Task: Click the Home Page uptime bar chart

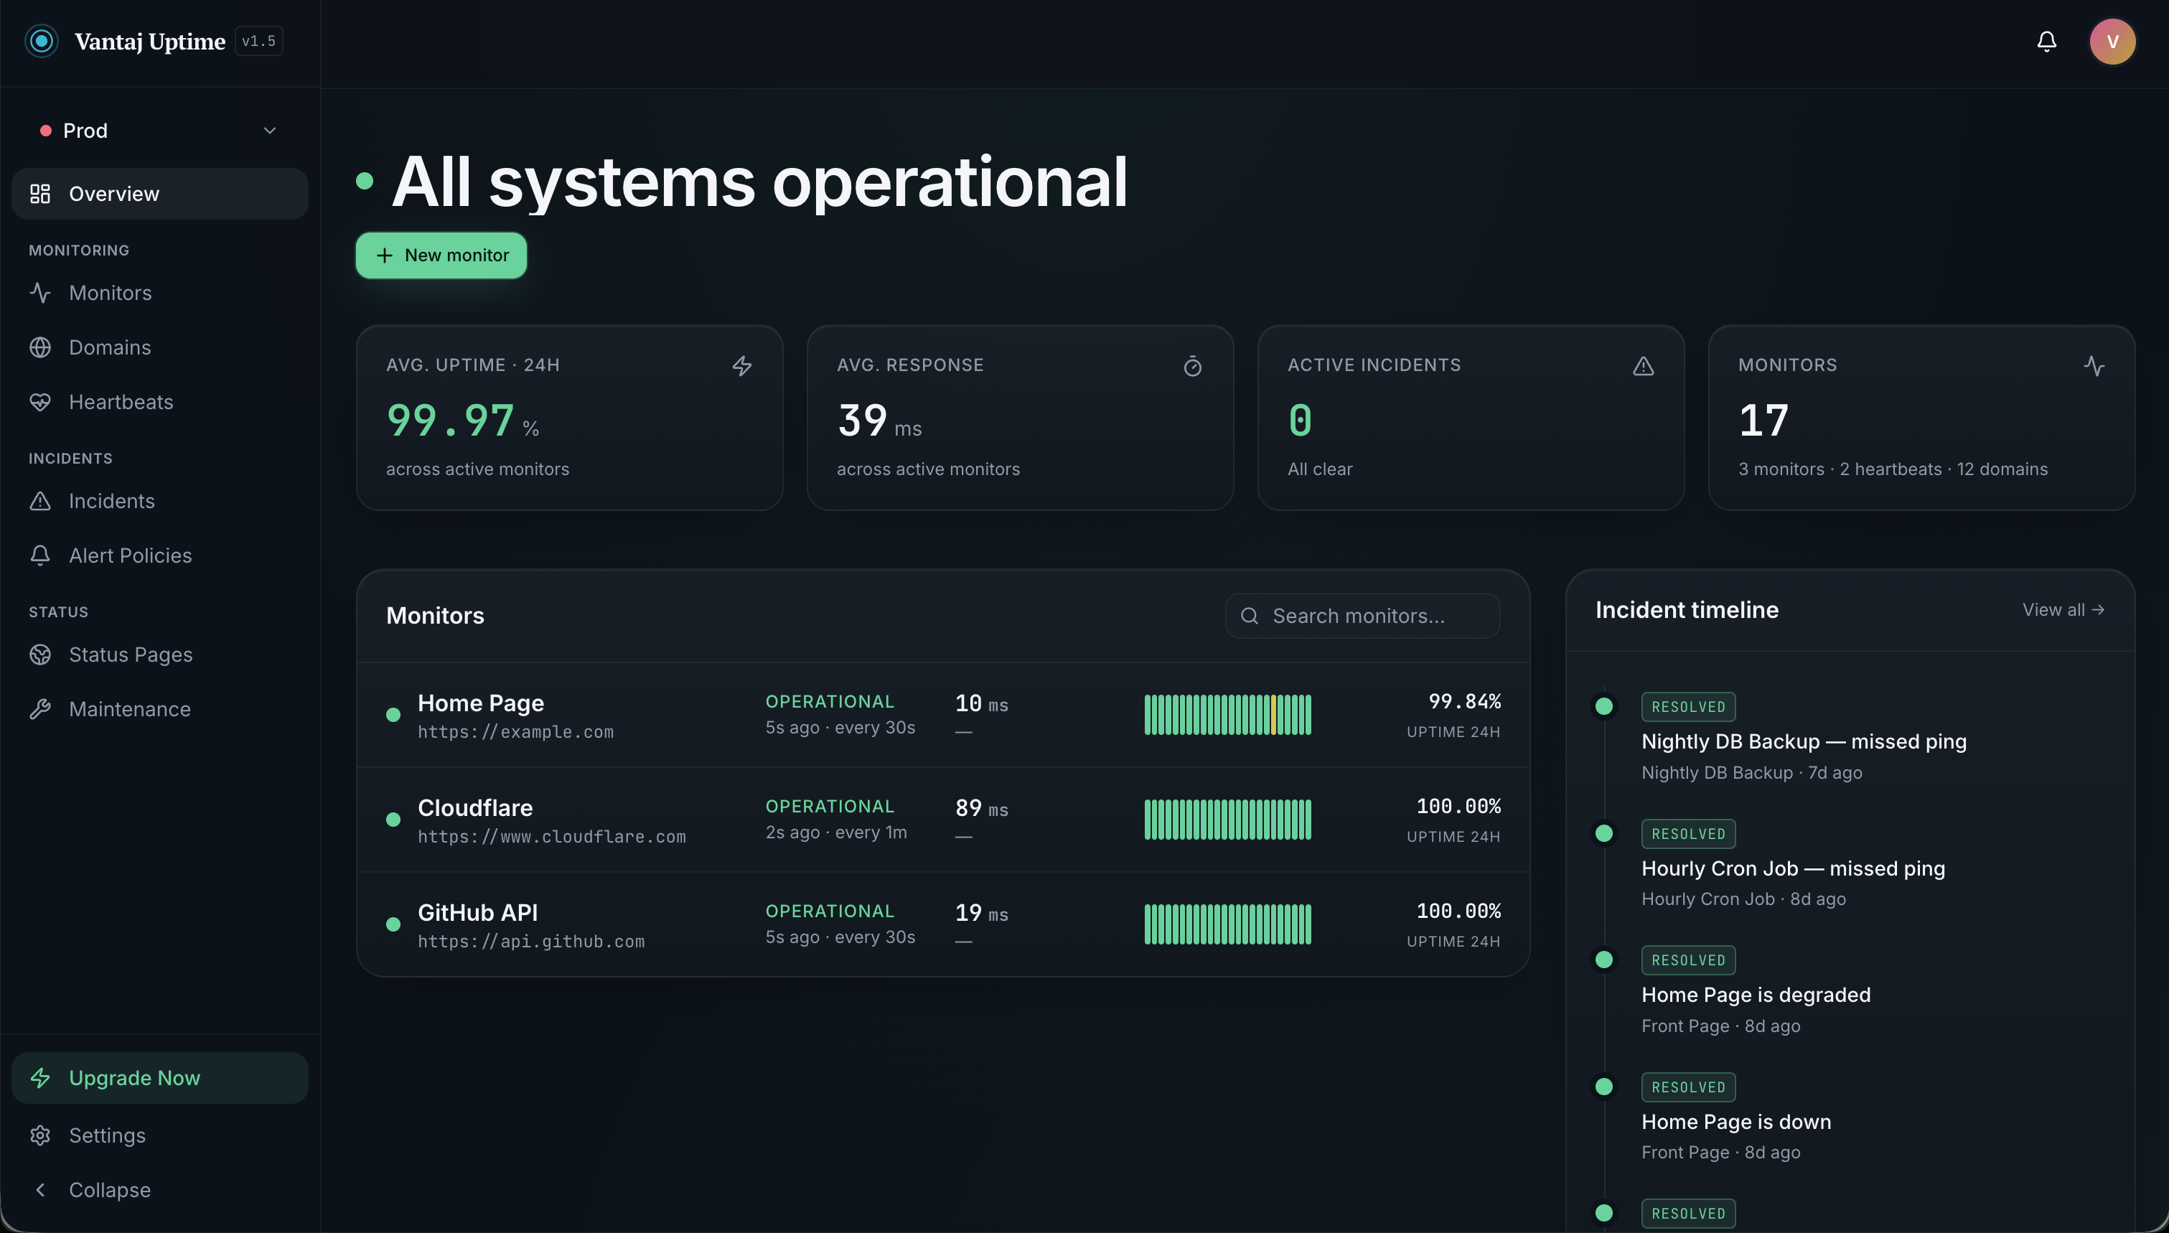Action: (1227, 715)
